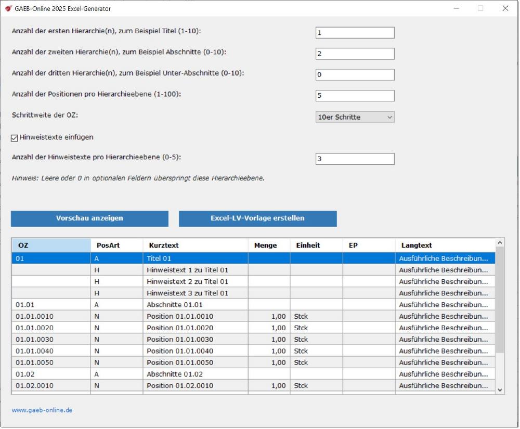Sort table by OZ column header
The image size is (520, 429).
coord(51,245)
